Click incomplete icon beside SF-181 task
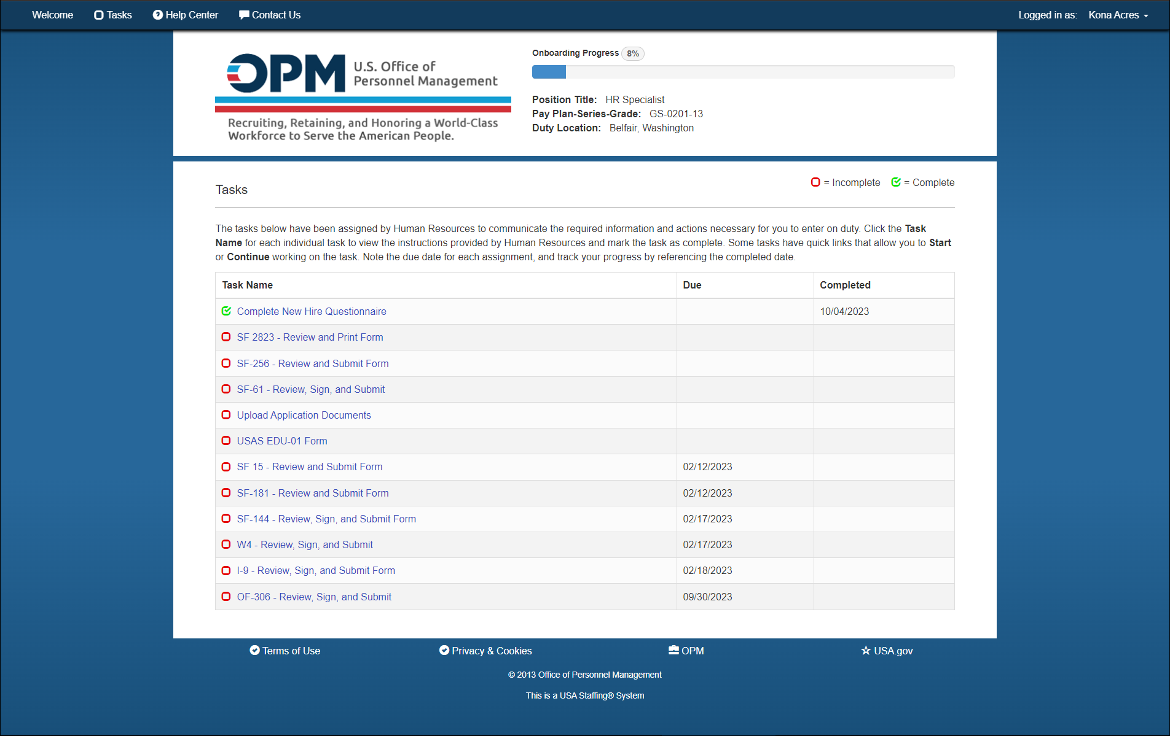1170x736 pixels. 226,493
